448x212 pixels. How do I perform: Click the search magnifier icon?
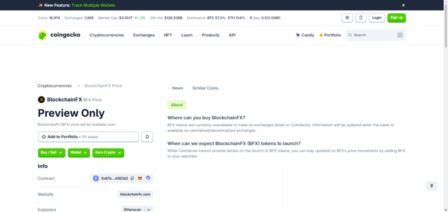(x=350, y=35)
